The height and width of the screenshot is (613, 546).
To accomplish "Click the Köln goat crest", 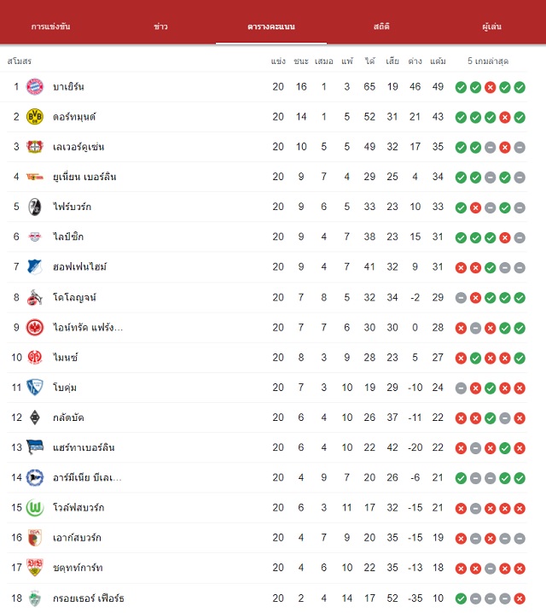I will coord(35,297).
